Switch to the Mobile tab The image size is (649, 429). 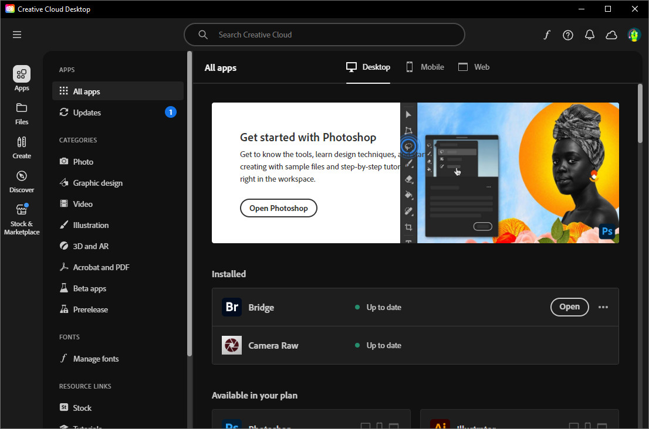point(425,67)
